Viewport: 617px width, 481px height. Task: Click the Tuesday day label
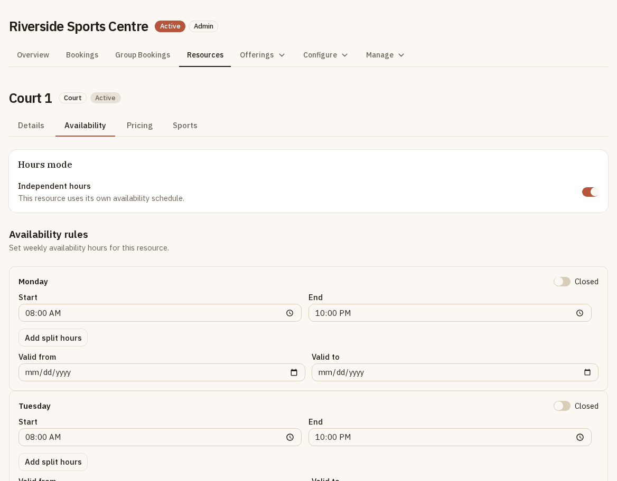[x=35, y=406]
